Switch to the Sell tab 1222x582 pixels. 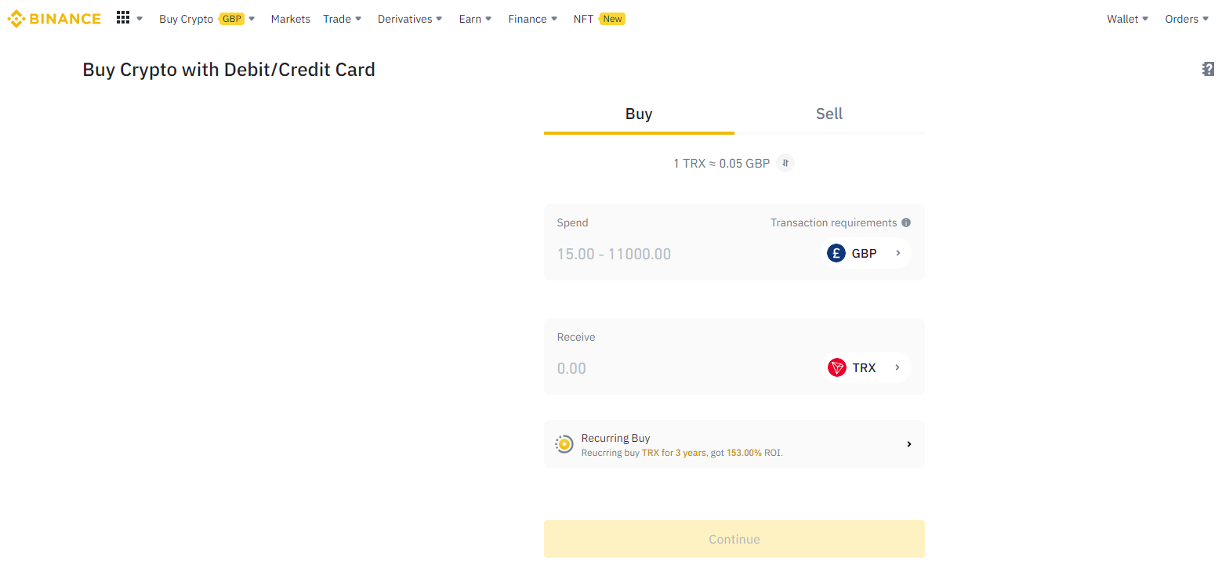coord(829,114)
